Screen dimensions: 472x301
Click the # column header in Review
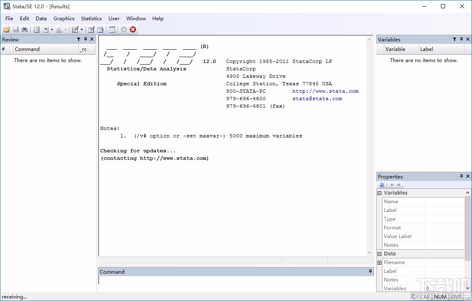click(x=7, y=49)
